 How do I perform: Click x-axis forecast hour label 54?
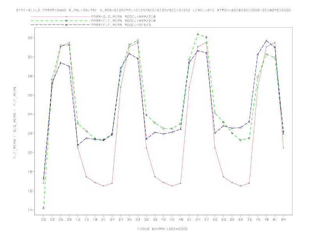click(x=198, y=219)
